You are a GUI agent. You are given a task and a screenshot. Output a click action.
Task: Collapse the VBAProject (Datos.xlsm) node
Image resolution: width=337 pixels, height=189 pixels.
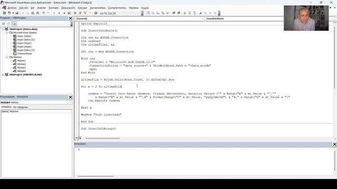click(3, 29)
